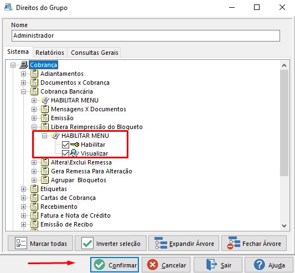Click the vertical scrollbar thumb of the tree
Image resolution: width=295 pixels, height=273 pixels.
click(x=284, y=123)
